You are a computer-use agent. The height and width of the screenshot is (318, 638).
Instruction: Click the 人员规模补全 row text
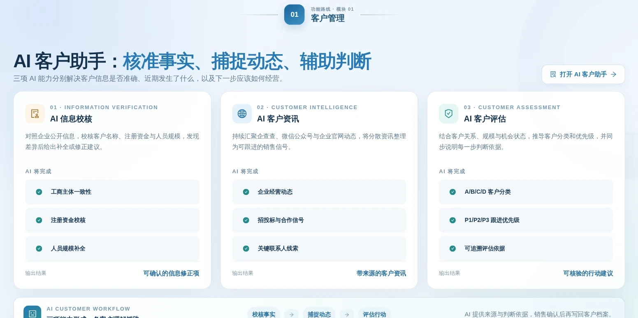point(68,249)
